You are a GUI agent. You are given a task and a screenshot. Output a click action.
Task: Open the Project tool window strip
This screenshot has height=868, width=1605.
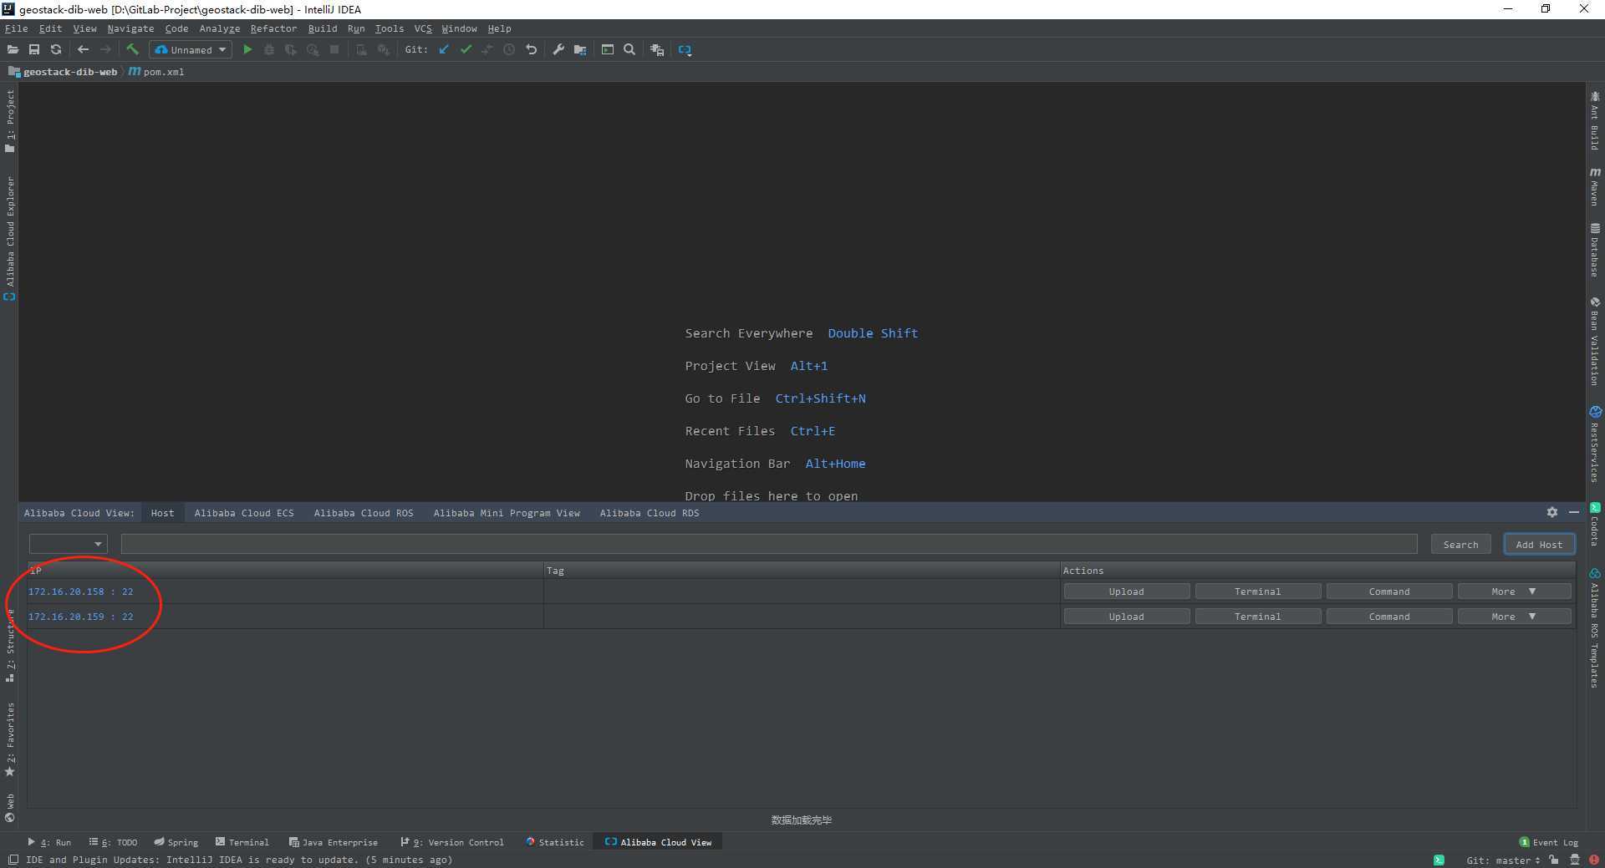pos(10,121)
